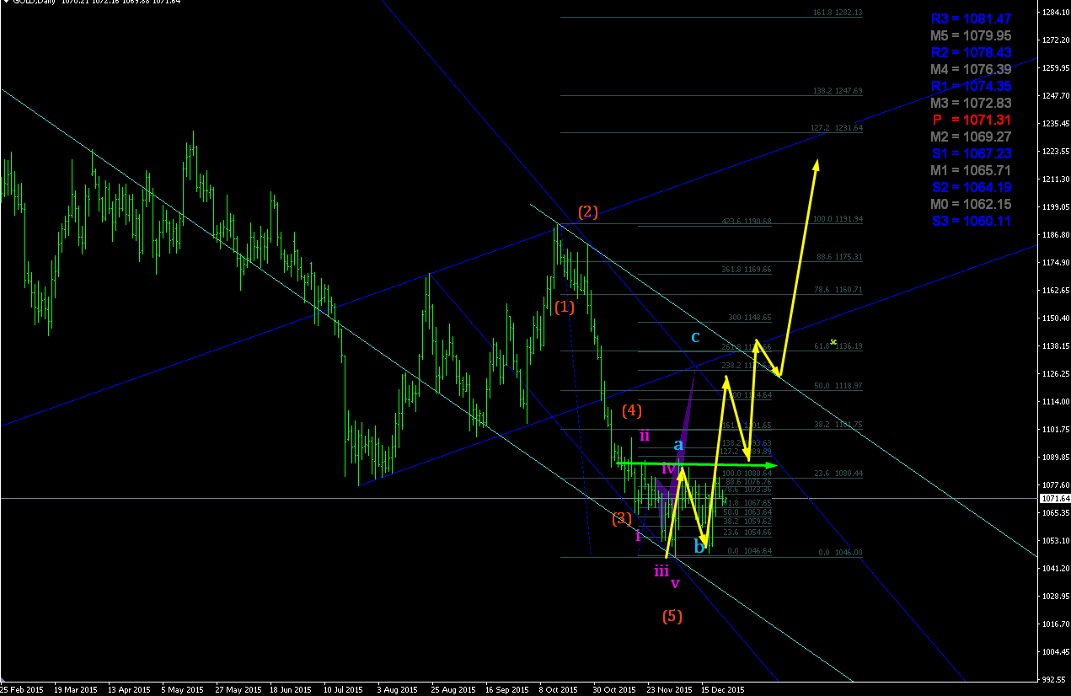Click the M2 = 1069.27 level label
The height and width of the screenshot is (696, 1071).
pos(971,137)
